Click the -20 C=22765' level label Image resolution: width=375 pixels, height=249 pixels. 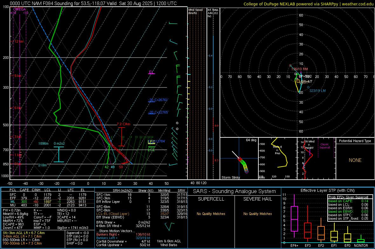coord(158,112)
